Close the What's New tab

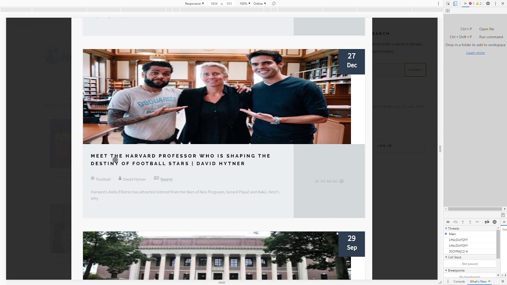tap(489, 281)
